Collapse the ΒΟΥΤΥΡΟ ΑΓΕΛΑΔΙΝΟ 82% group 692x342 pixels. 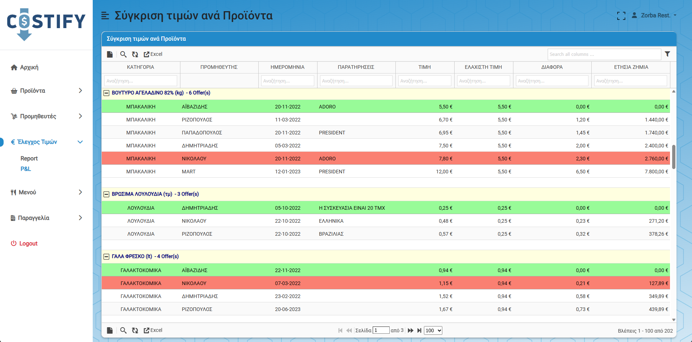coord(106,93)
